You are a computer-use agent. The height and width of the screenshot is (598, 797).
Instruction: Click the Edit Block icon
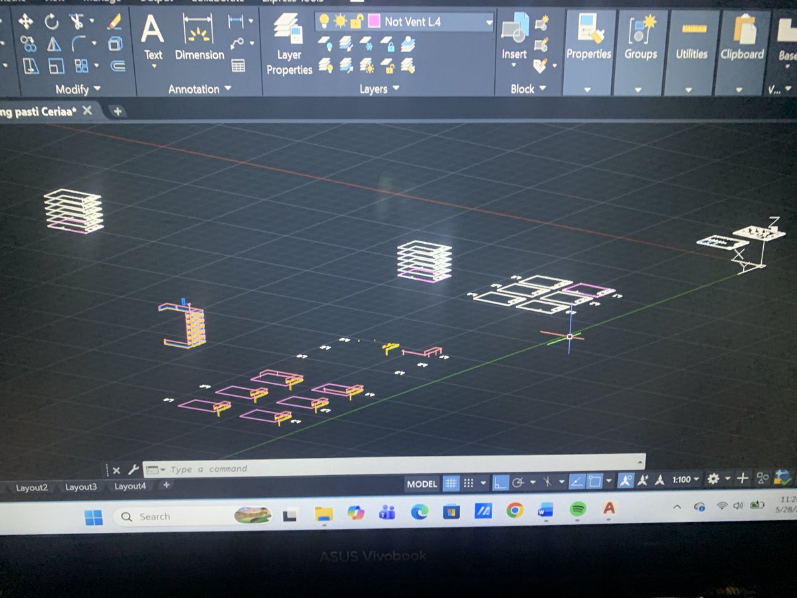(542, 45)
